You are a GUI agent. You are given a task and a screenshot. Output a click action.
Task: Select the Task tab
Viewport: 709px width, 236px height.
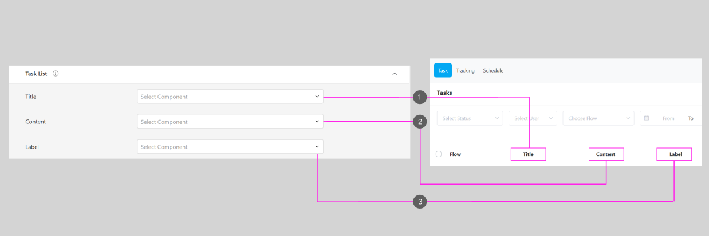click(x=443, y=70)
